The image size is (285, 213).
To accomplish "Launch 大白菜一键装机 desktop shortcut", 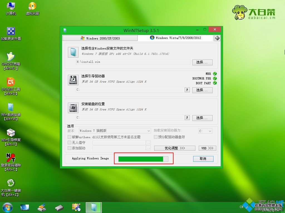I will point(11,187).
